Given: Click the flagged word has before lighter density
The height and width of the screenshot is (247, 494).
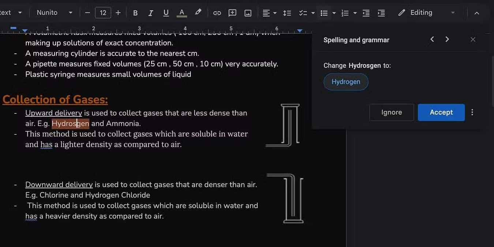Looking at the screenshot, I should (x=46, y=145).
